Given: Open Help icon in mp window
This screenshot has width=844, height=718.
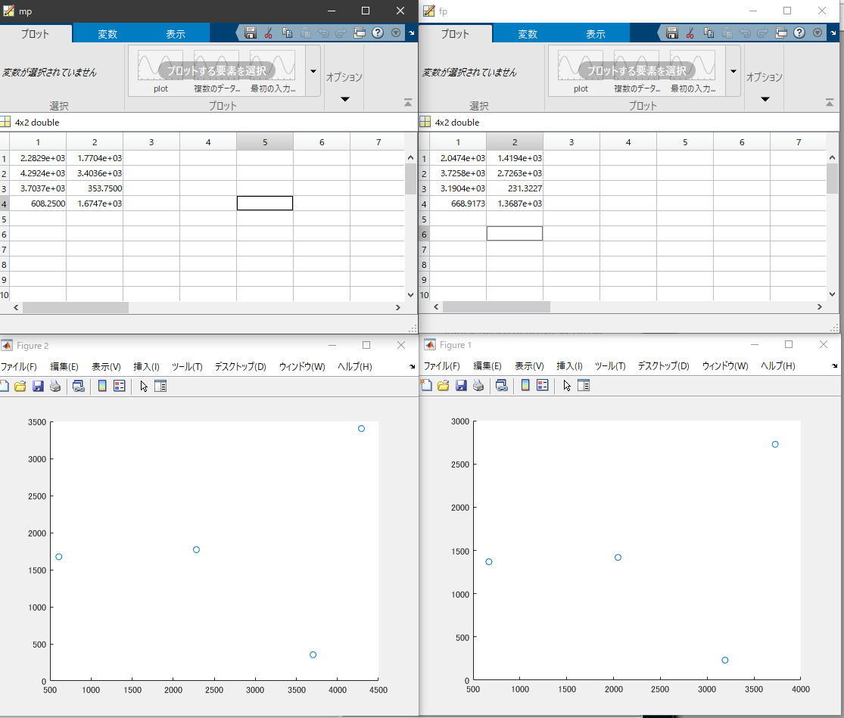Looking at the screenshot, I should point(378,33).
